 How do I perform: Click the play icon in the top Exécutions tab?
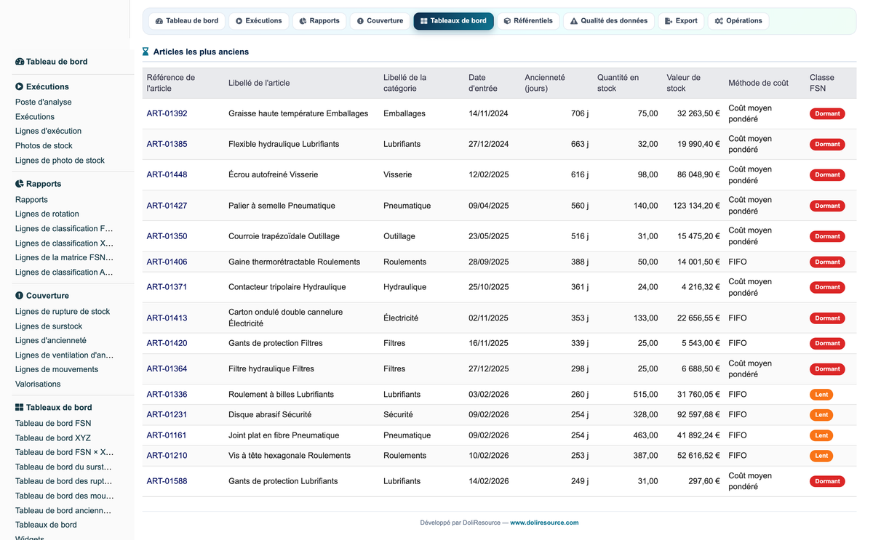(x=239, y=21)
